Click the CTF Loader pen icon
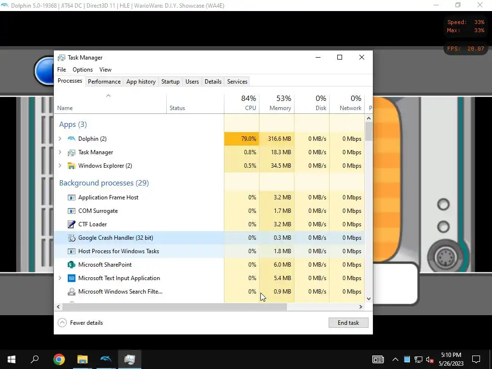Screen dimensions: 492x369 [x=72, y=224]
